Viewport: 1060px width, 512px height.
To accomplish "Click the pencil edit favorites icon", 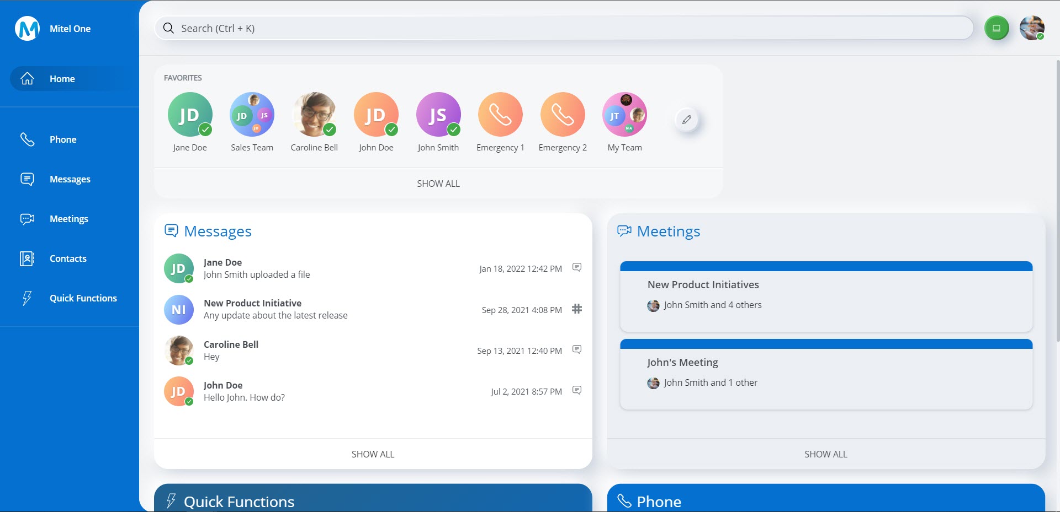I will [687, 120].
